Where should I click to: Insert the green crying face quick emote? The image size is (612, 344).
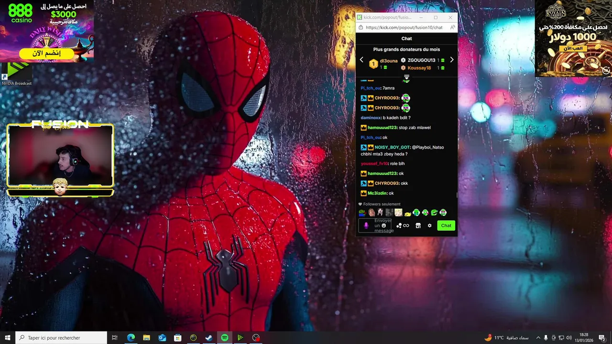416,213
